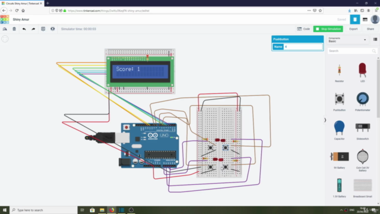Click the Firefox taskbar icon
380x214 pixels.
112,210
